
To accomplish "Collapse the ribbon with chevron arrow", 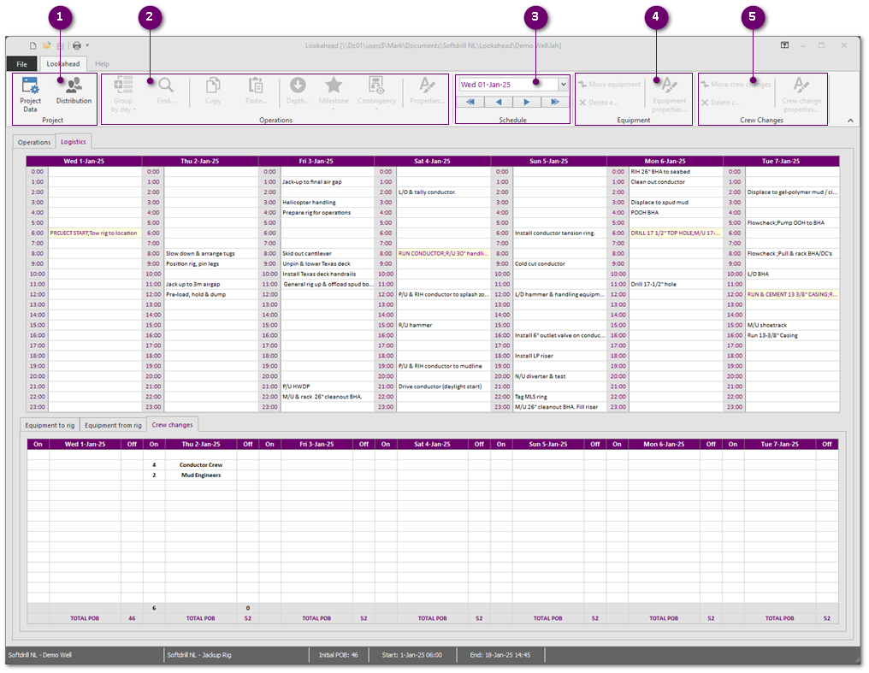I will [850, 121].
